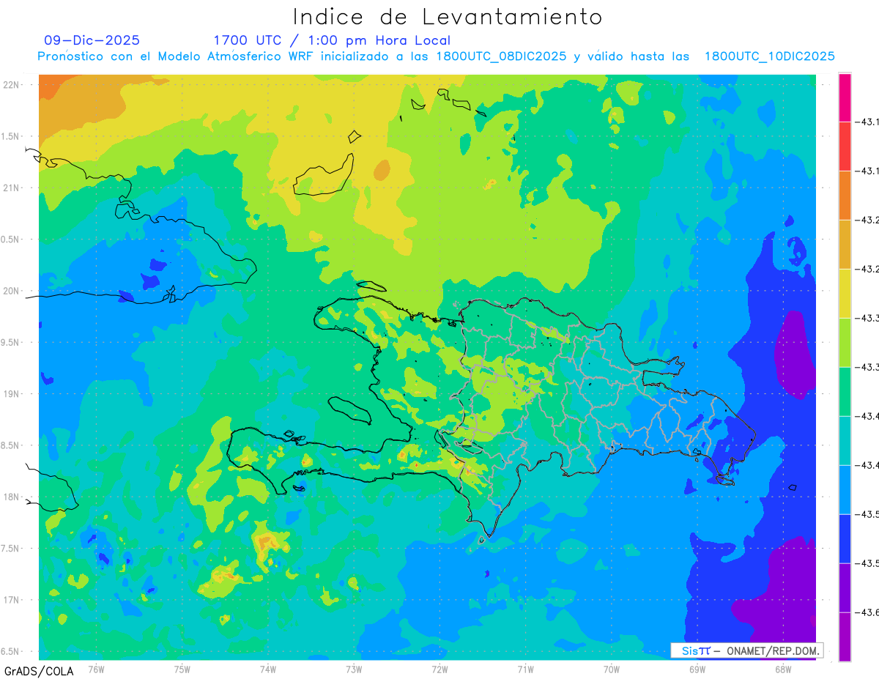Click the '69W' longitude label

(697, 669)
